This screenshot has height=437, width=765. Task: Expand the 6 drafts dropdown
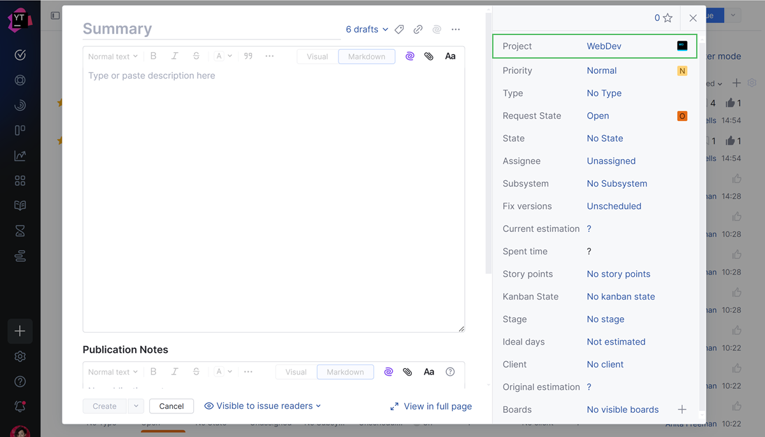tap(367, 29)
